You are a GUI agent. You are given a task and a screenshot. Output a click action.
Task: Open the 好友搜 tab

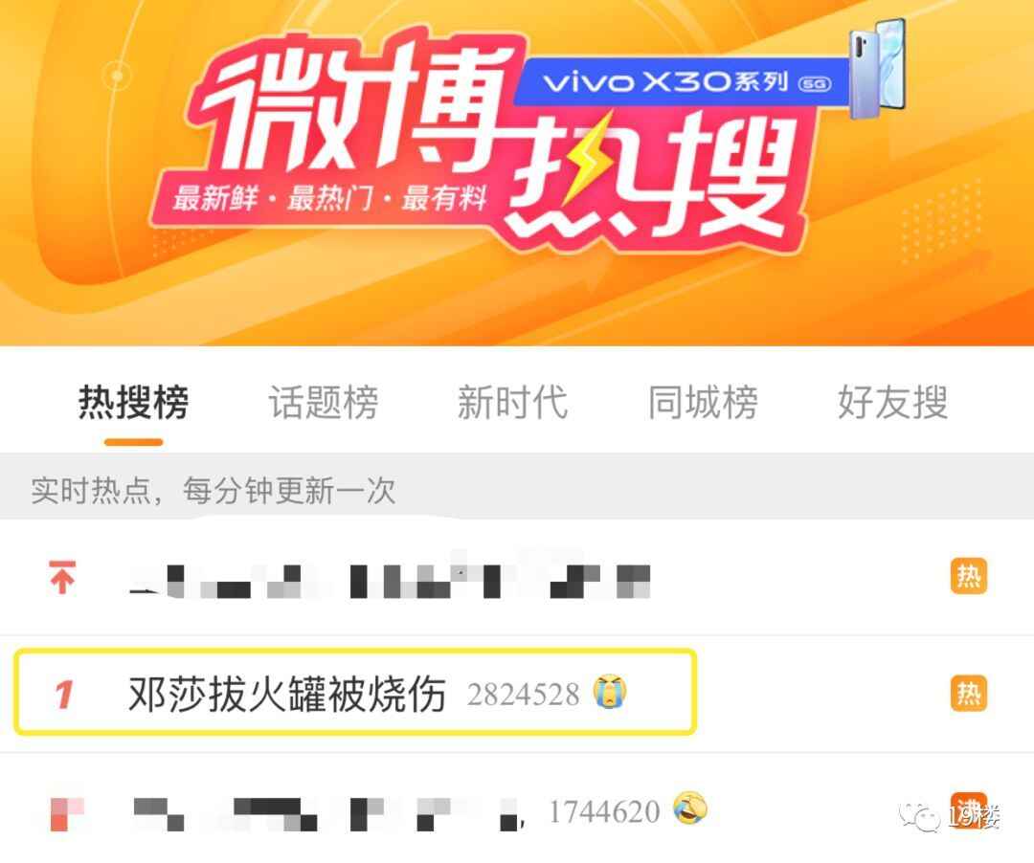click(892, 402)
